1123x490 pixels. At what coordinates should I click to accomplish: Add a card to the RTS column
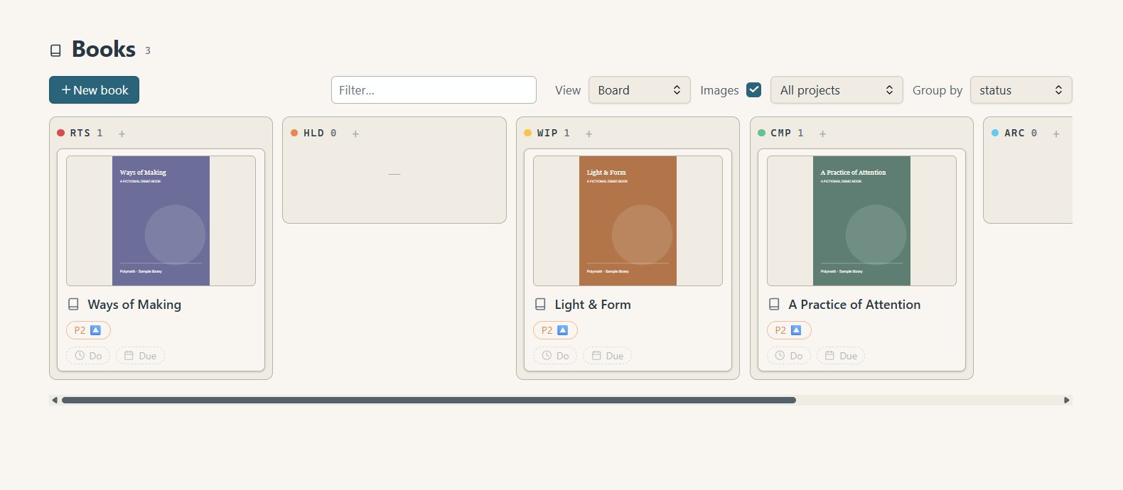pyautogui.click(x=122, y=134)
